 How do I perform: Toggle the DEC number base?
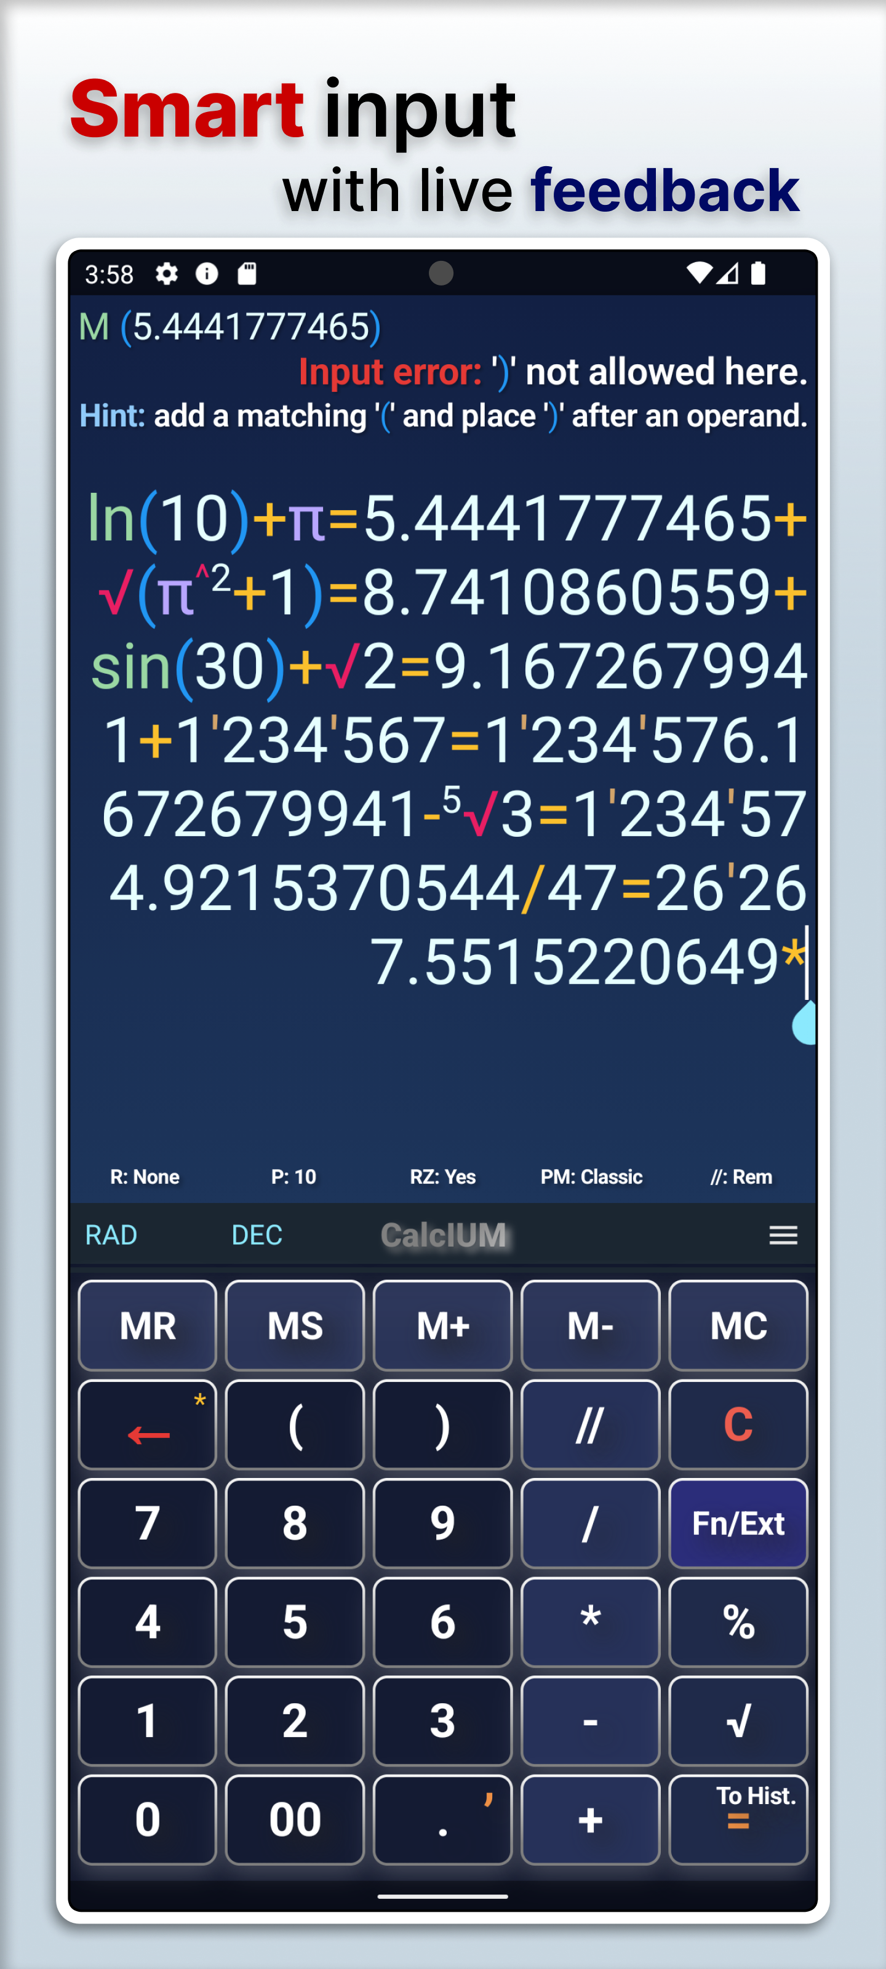pyautogui.click(x=257, y=1234)
